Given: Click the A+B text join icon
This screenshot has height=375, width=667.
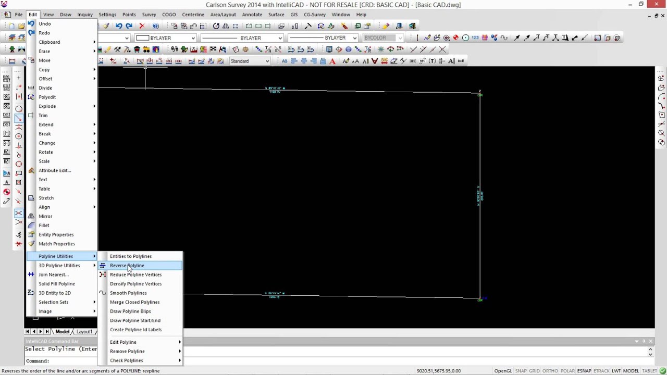Looking at the screenshot, I should point(461,61).
